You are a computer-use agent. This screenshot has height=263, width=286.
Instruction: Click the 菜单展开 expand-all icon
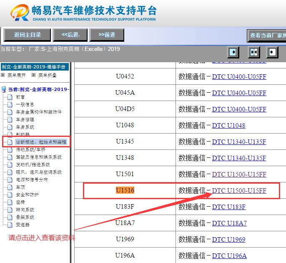coord(3,75)
